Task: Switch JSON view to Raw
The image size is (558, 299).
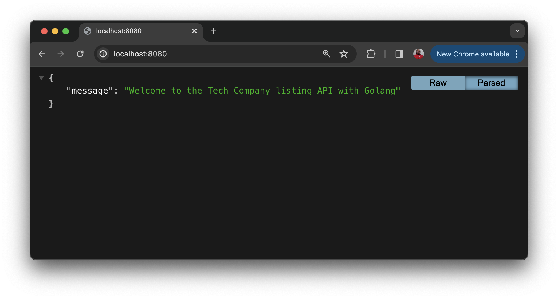Action: [x=438, y=83]
